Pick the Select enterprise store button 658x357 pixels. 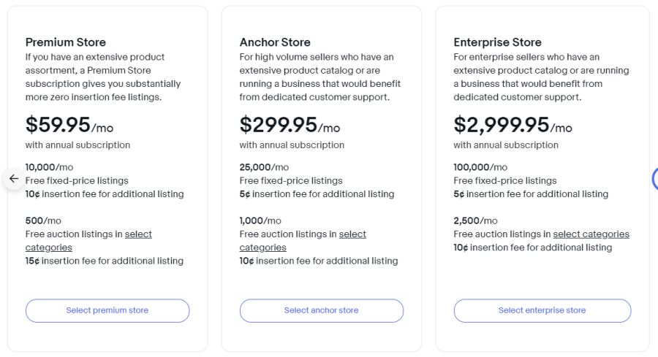[542, 310]
